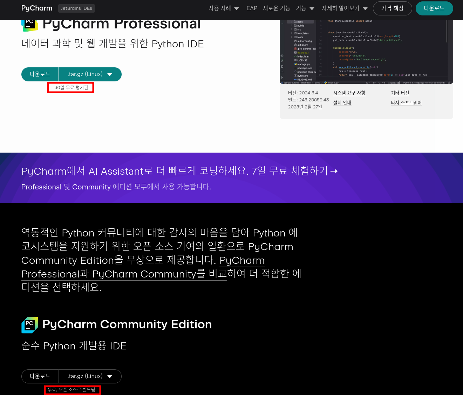Open Professional .tar.gz (Linux) format dropdown

click(x=90, y=74)
